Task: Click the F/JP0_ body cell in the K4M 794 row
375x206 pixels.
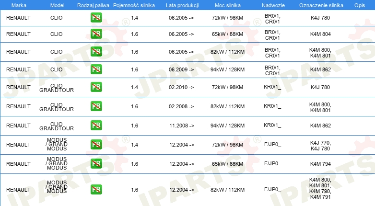Action: click(x=272, y=164)
